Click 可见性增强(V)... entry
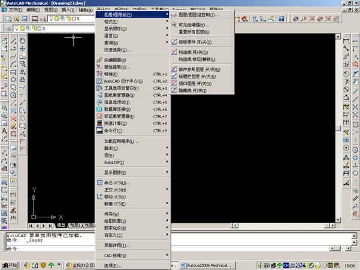 coord(202,25)
